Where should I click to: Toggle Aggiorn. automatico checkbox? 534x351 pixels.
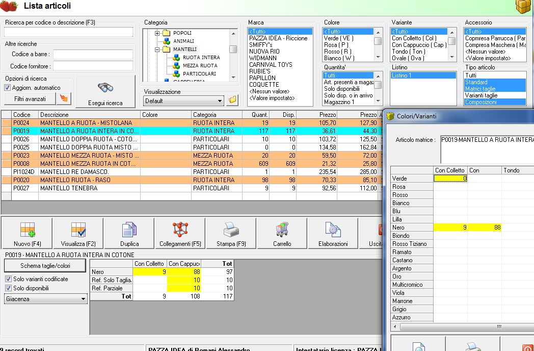8,88
